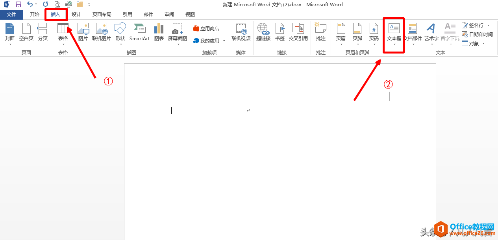This screenshot has height=240, width=498.
Task: Open the Header (页眉) menu
Action: coord(341,33)
